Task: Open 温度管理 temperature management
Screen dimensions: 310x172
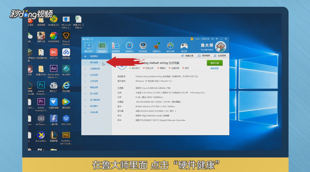Action: pyautogui.click(x=116, y=47)
